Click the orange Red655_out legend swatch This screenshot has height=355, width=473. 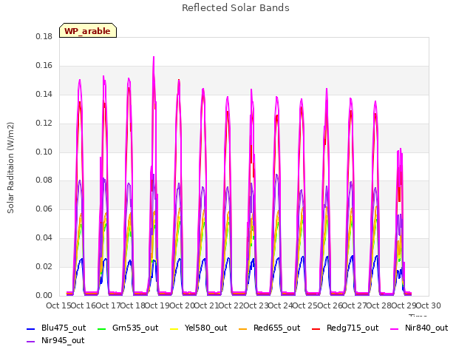(243, 328)
